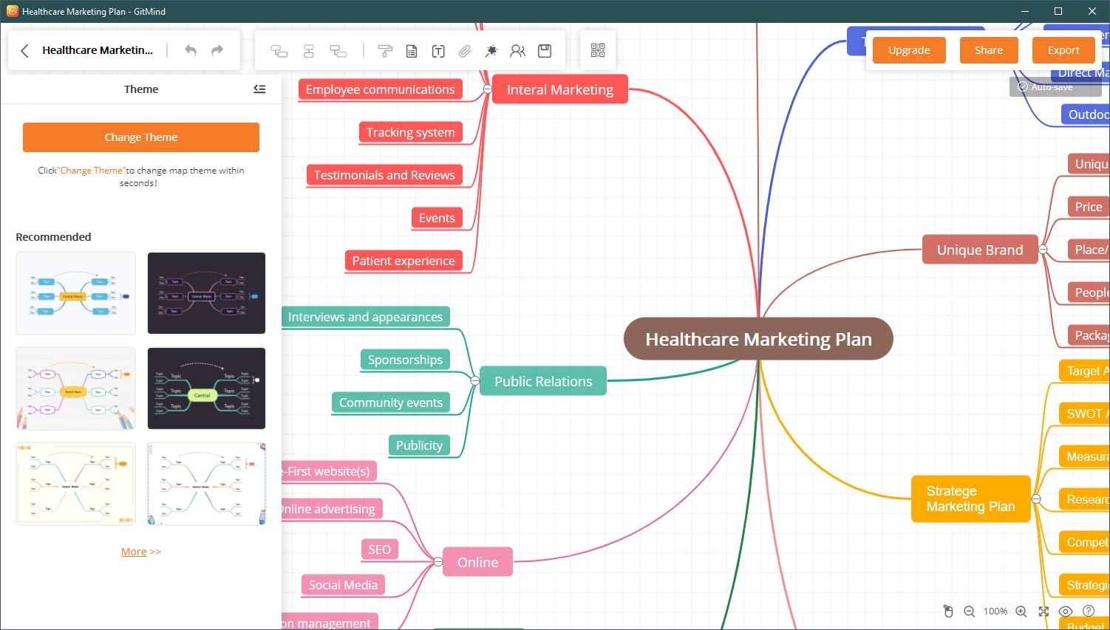Image resolution: width=1110 pixels, height=630 pixels.
Task: Select the format painter tool
Action: [x=385, y=51]
